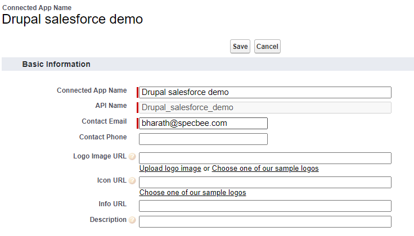Focus the Logo Image URL input box
The image size is (414, 236).
click(x=265, y=158)
